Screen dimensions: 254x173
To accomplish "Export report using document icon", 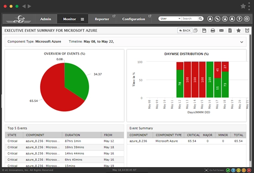I will [230, 30].
